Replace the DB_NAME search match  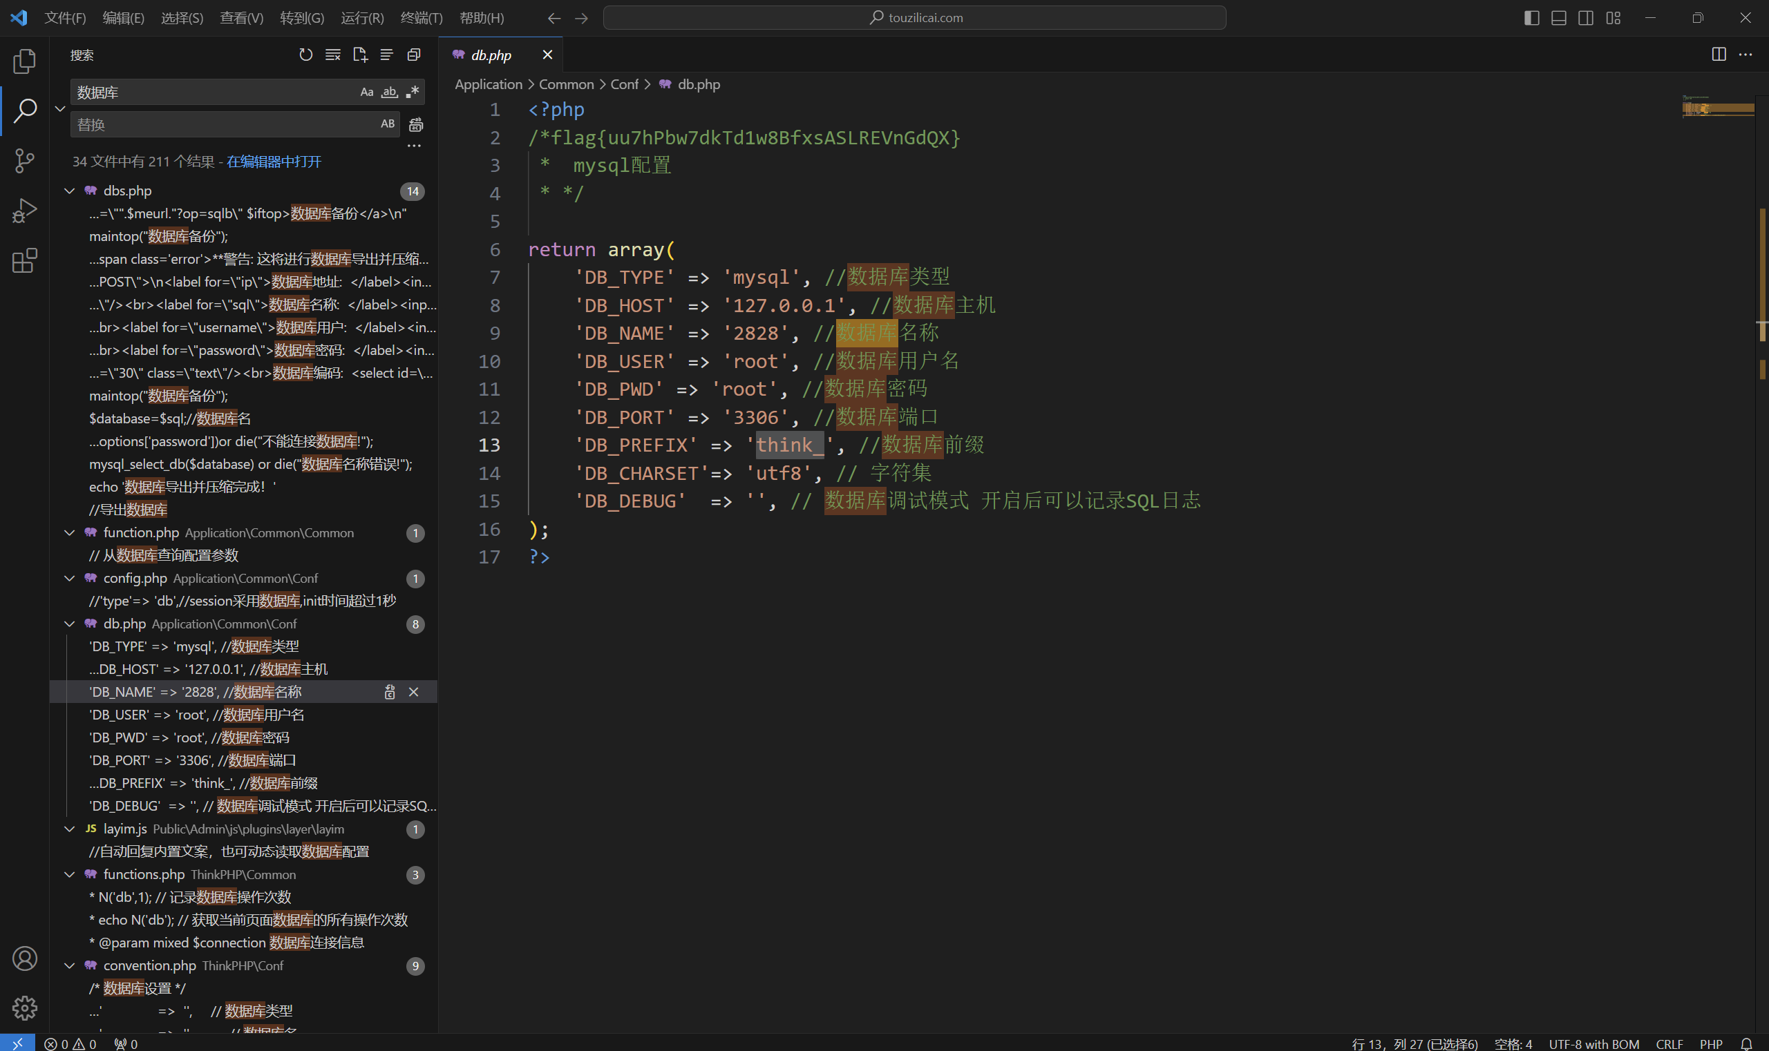pyautogui.click(x=390, y=692)
